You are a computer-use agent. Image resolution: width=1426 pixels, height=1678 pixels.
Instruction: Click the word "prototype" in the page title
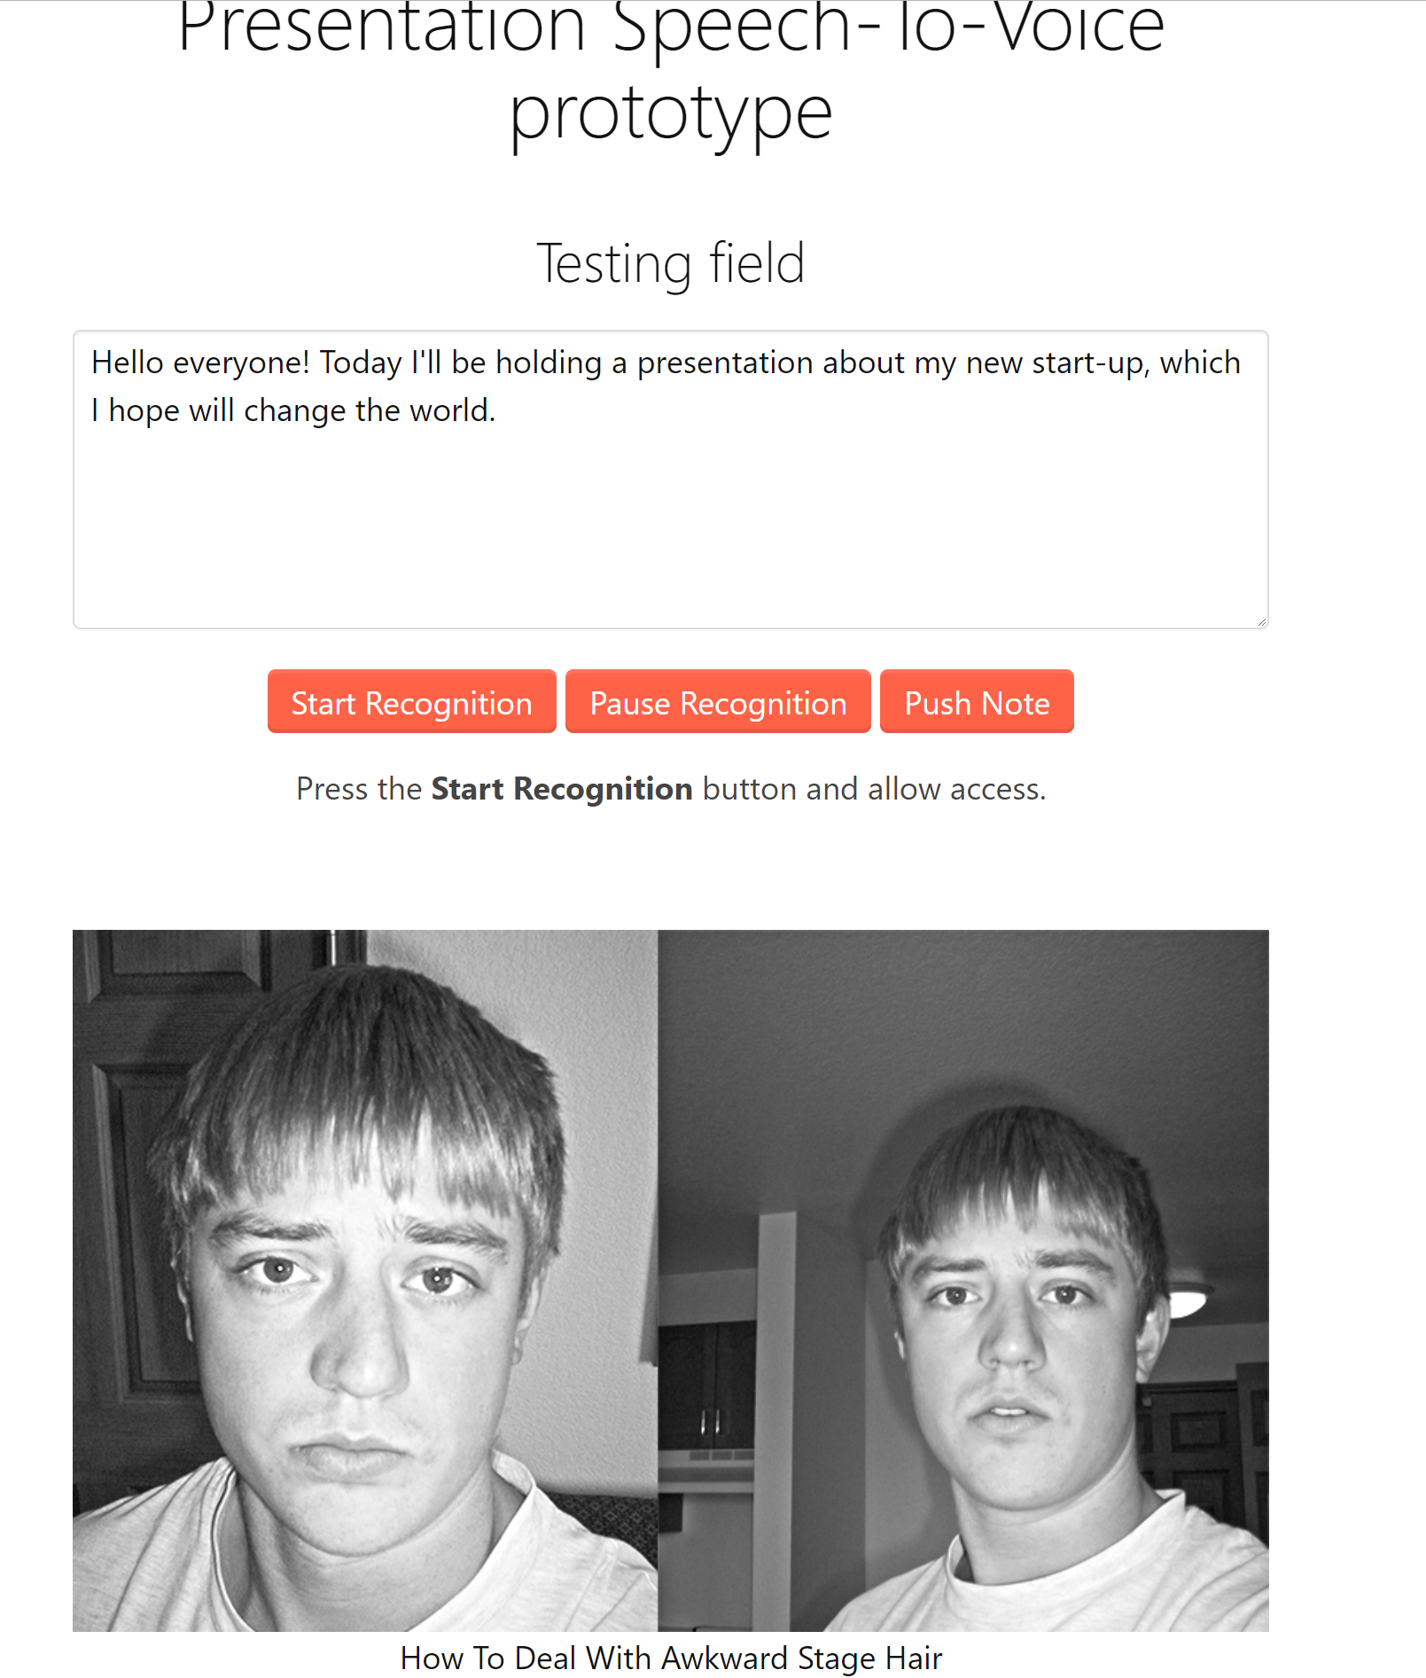tap(671, 117)
